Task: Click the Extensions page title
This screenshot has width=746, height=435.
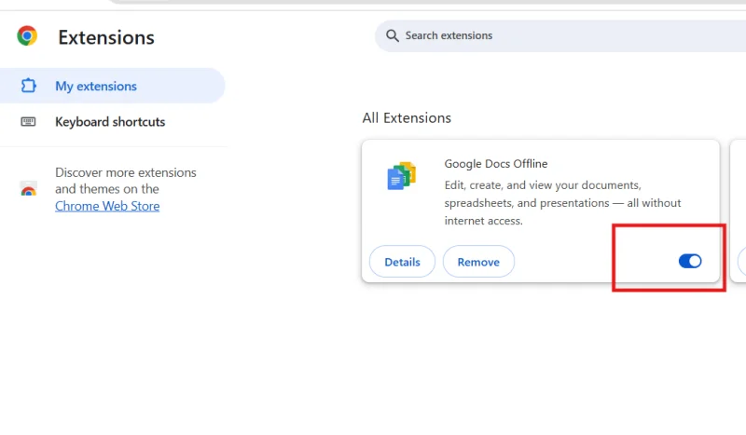Action: (x=106, y=37)
